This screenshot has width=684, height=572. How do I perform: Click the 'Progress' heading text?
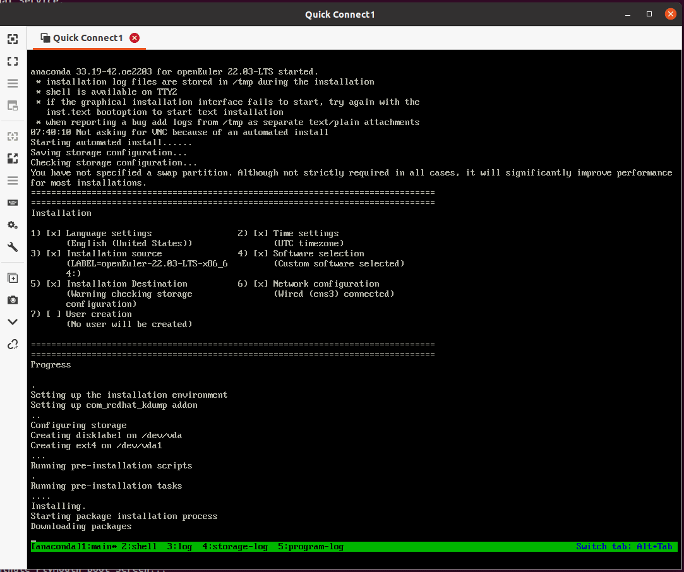pos(51,364)
